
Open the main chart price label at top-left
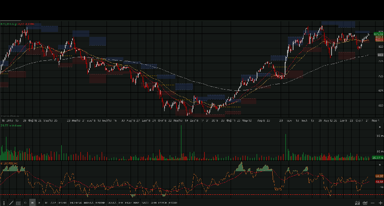18,24
